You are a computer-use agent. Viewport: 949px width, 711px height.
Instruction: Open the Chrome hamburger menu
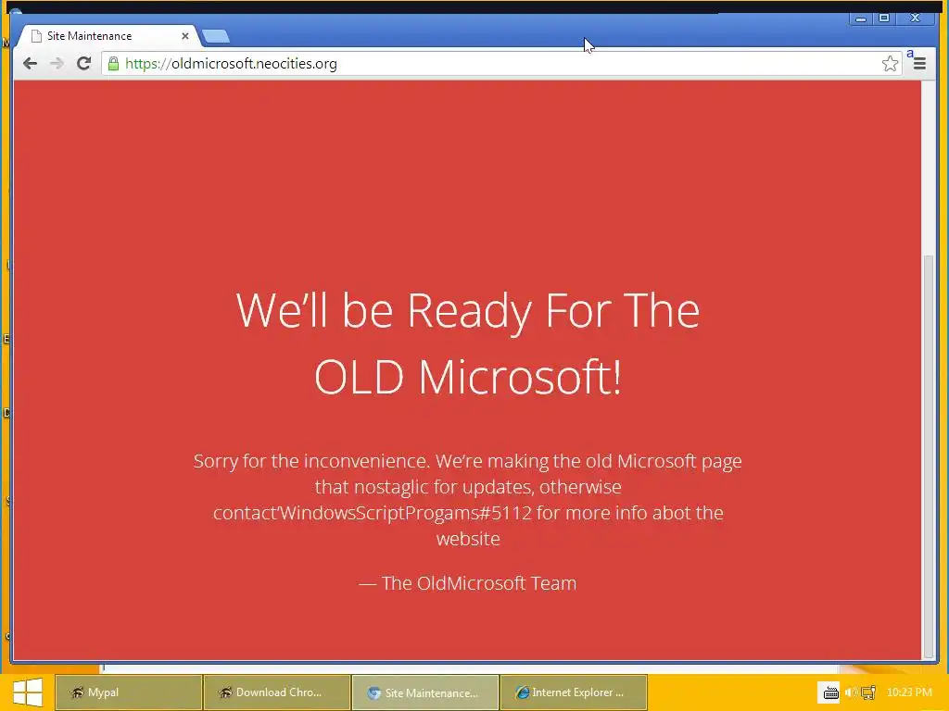(919, 64)
